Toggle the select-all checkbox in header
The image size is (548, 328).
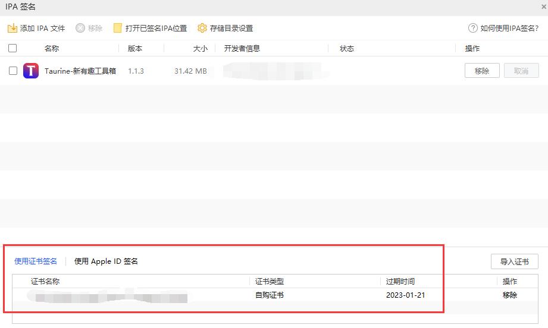pyautogui.click(x=12, y=48)
